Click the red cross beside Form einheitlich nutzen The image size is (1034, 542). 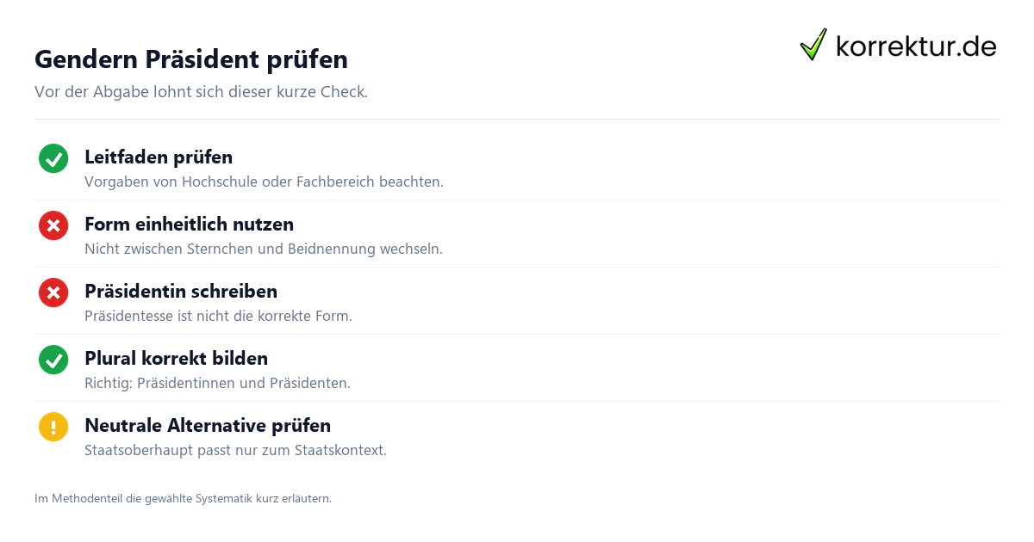[53, 225]
